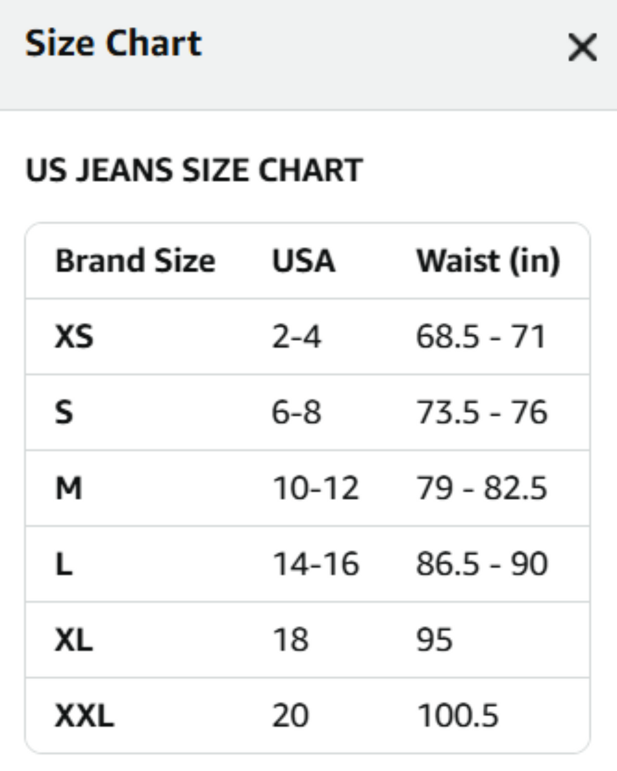This screenshot has width=617, height=771.
Task: Select USA size 14-16 cell
Action: [x=316, y=564]
